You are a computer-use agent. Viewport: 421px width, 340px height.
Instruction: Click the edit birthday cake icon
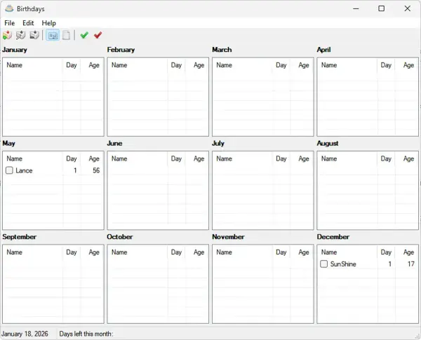(20, 35)
